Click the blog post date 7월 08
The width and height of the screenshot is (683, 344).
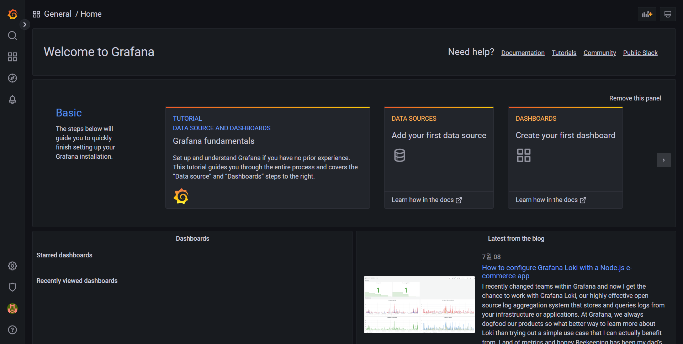click(x=491, y=257)
